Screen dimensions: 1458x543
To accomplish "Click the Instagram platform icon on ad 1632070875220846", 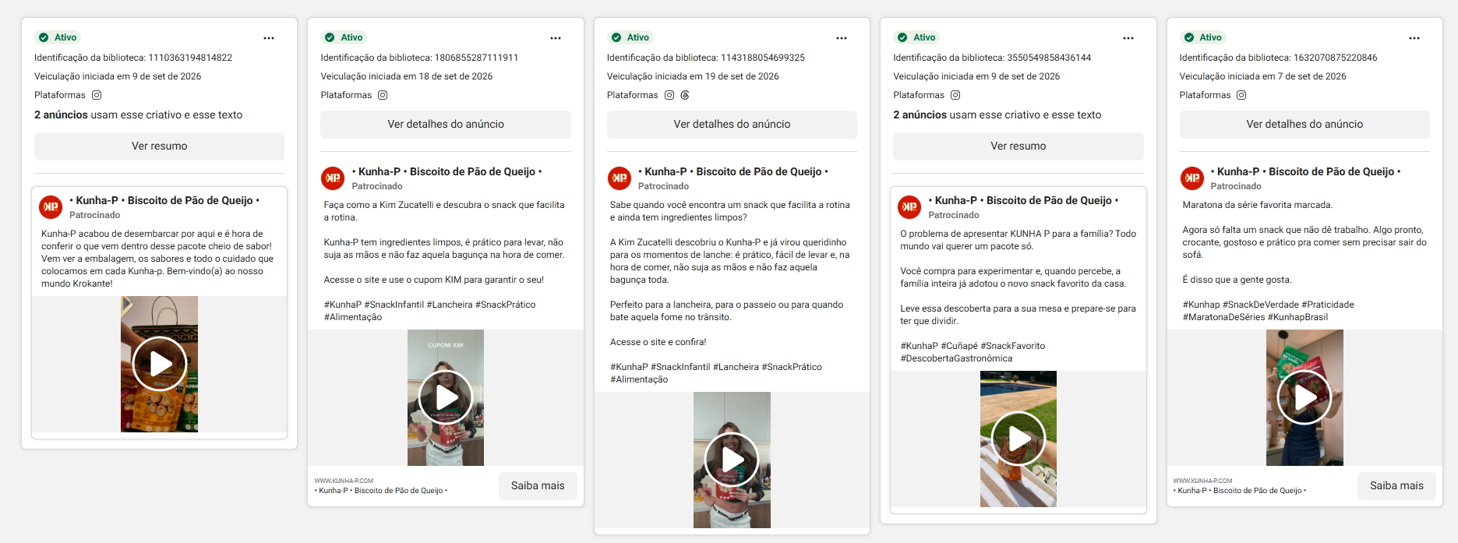I will [x=1241, y=95].
